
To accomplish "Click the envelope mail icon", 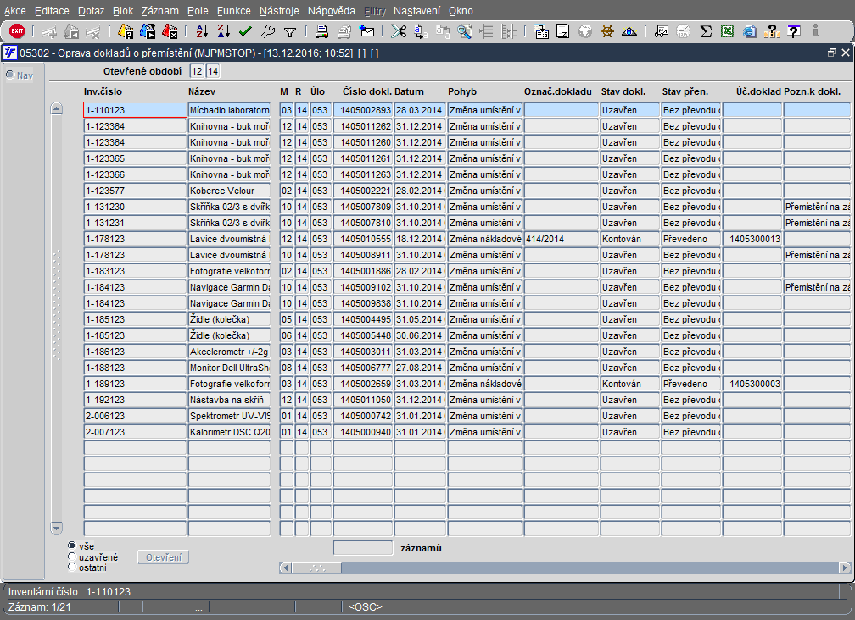I will [x=367, y=31].
